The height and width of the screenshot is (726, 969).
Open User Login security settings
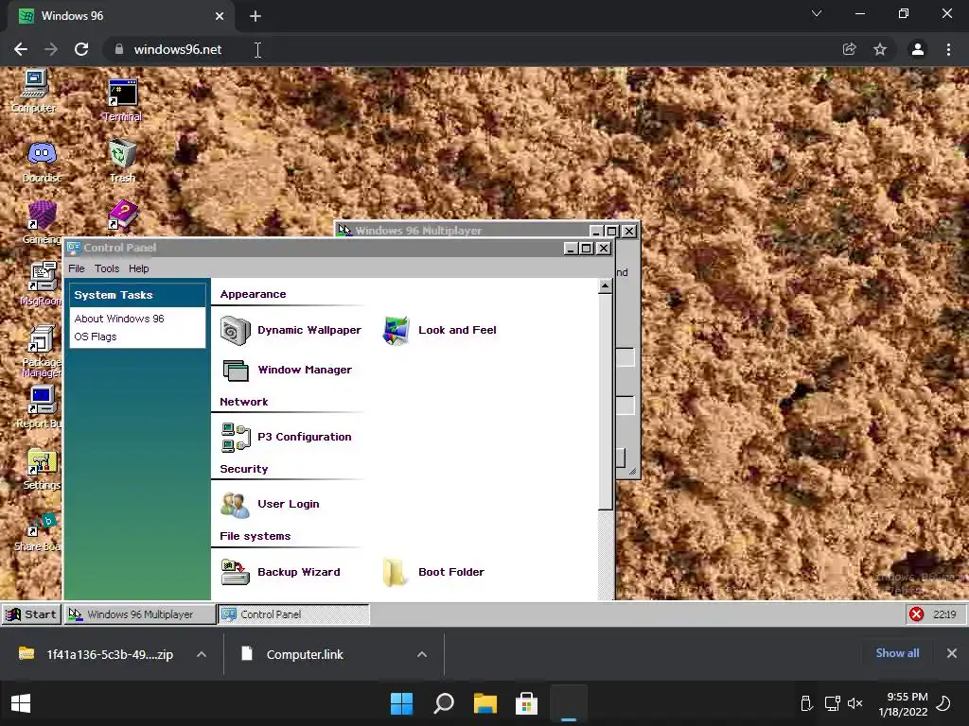(x=270, y=505)
